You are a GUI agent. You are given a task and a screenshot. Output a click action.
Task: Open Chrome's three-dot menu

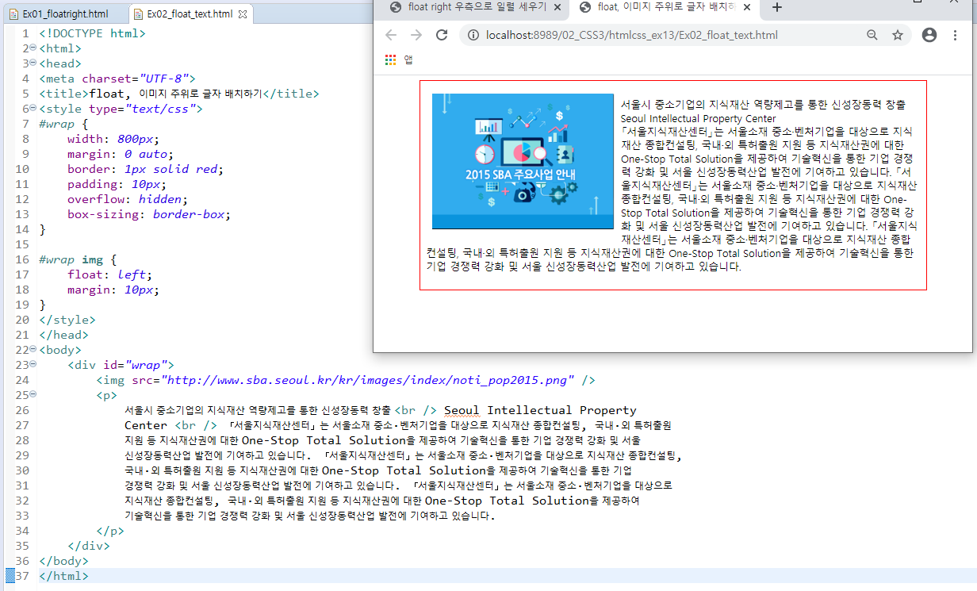point(955,35)
